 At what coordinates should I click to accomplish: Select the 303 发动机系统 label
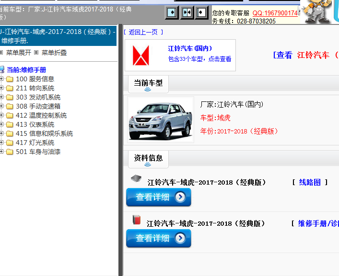pos(38,97)
